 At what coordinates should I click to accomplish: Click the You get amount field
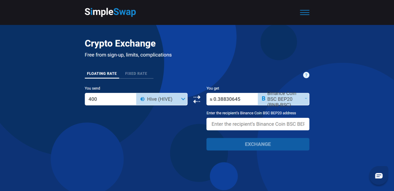pos(232,99)
